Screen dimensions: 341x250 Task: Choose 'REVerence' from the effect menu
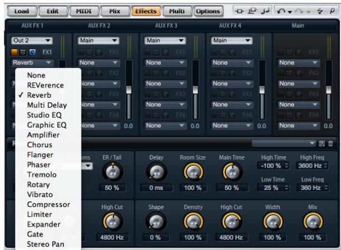[45, 85]
